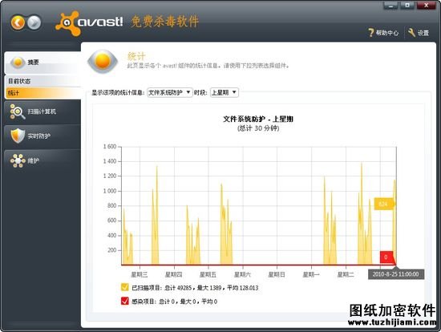This screenshot has width=441, height=332.
Task: Click the 星期四 axis label
Action: pos(174,274)
